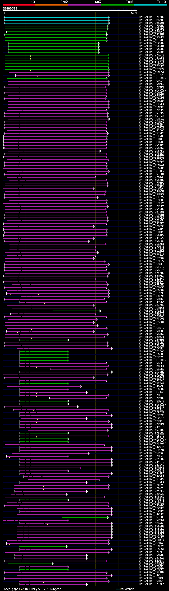Click the UniRef100_C6SZA9 hit label

click(x=152, y=20)
